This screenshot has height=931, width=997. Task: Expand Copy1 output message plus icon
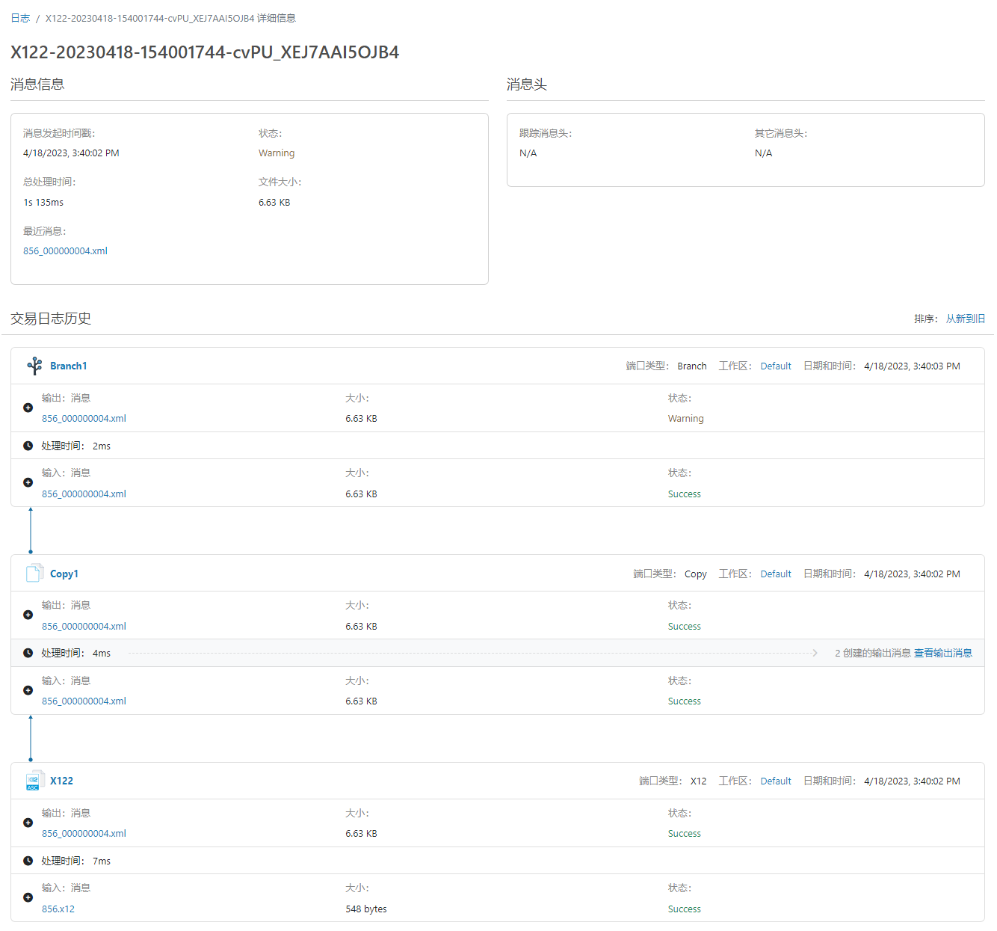[28, 615]
